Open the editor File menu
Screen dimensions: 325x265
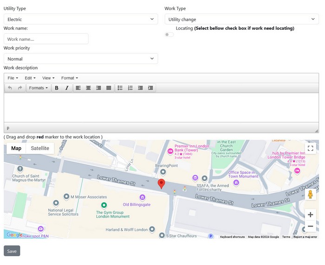pyautogui.click(x=13, y=78)
